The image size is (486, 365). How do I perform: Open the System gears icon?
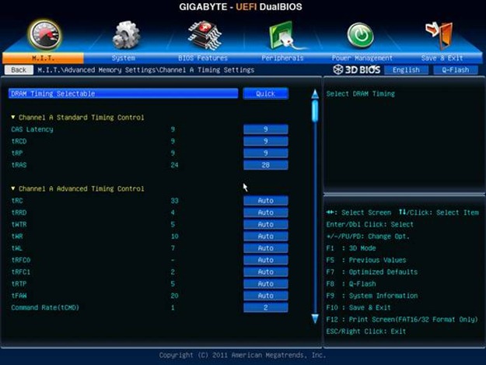[x=126, y=35]
